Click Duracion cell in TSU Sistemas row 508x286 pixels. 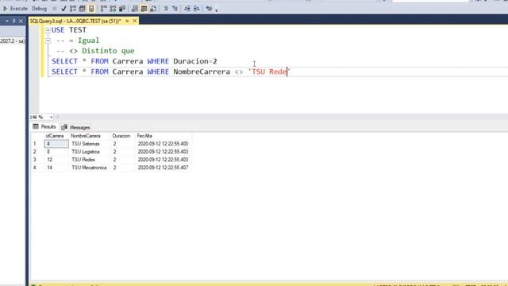[122, 144]
